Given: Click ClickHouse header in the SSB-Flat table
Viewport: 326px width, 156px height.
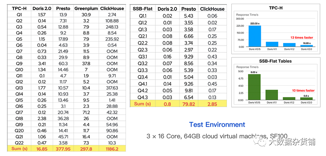Looking at the screenshot, I should click(x=212, y=9).
